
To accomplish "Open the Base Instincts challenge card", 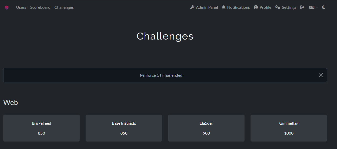I will tap(124, 128).
